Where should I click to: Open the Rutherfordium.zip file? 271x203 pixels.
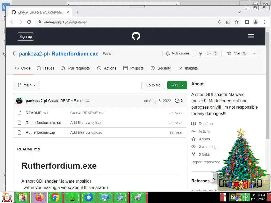coord(40,133)
